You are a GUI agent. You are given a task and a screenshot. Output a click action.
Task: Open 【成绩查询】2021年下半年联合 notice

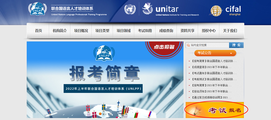[x=211, y=67]
